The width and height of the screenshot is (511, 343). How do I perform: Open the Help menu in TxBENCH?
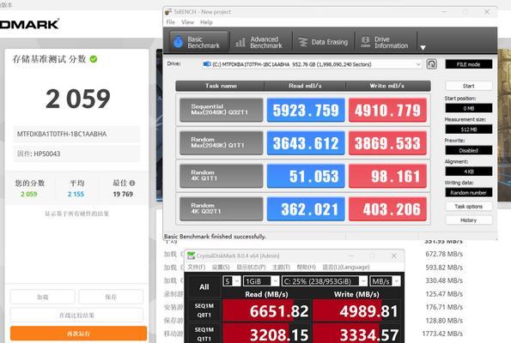[x=206, y=22]
